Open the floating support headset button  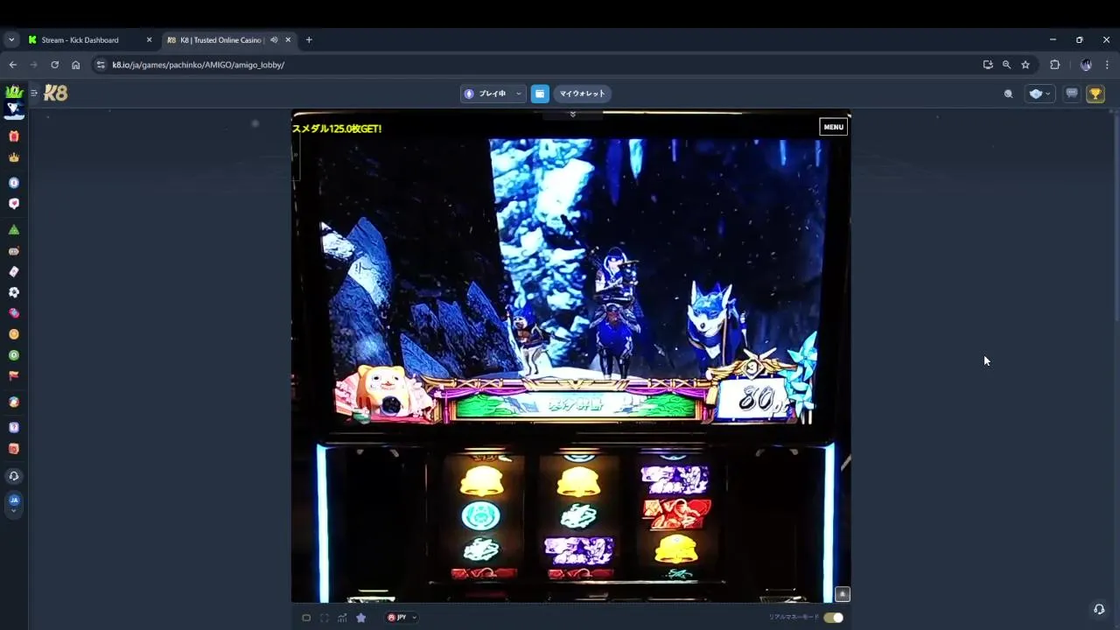[1099, 609]
